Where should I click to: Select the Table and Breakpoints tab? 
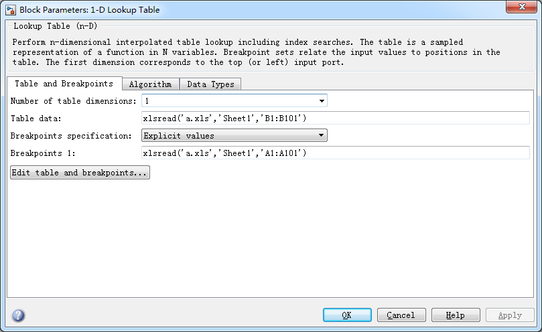[x=64, y=84]
